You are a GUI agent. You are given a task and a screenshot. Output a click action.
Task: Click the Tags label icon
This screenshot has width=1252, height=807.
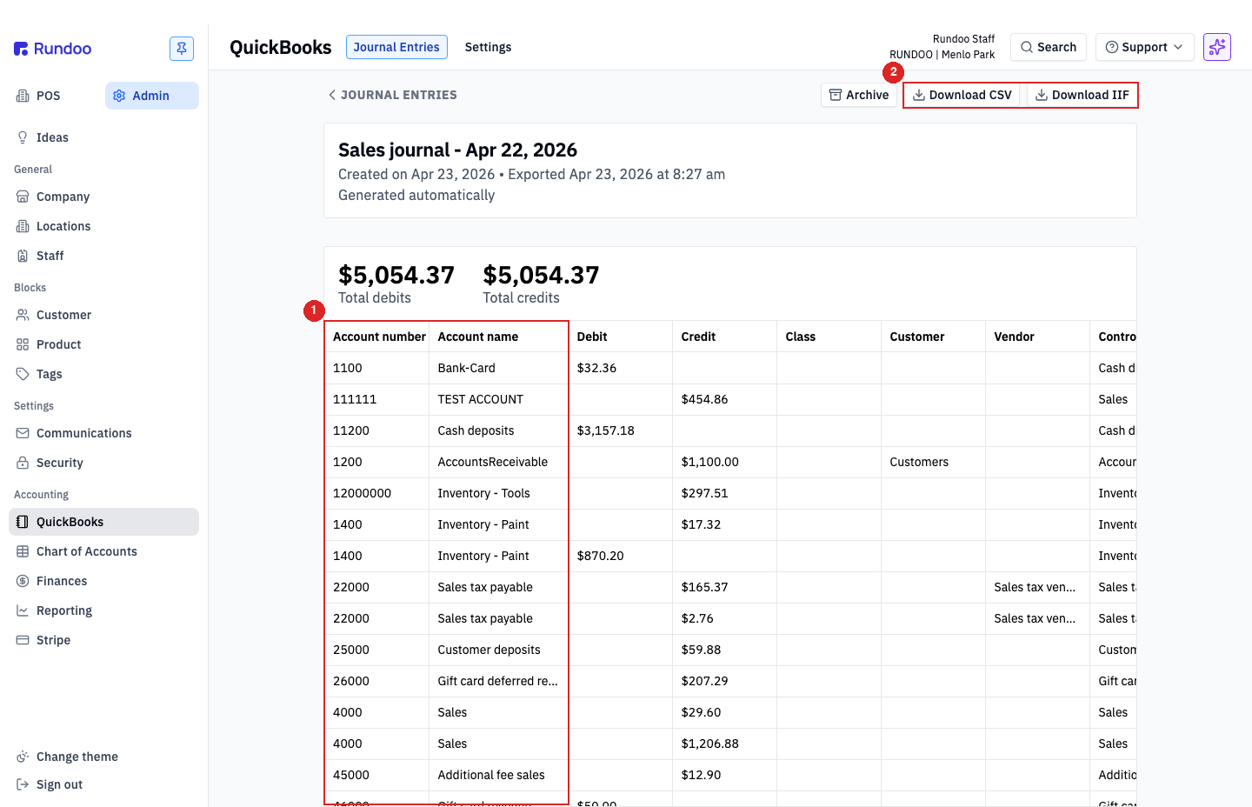point(23,374)
